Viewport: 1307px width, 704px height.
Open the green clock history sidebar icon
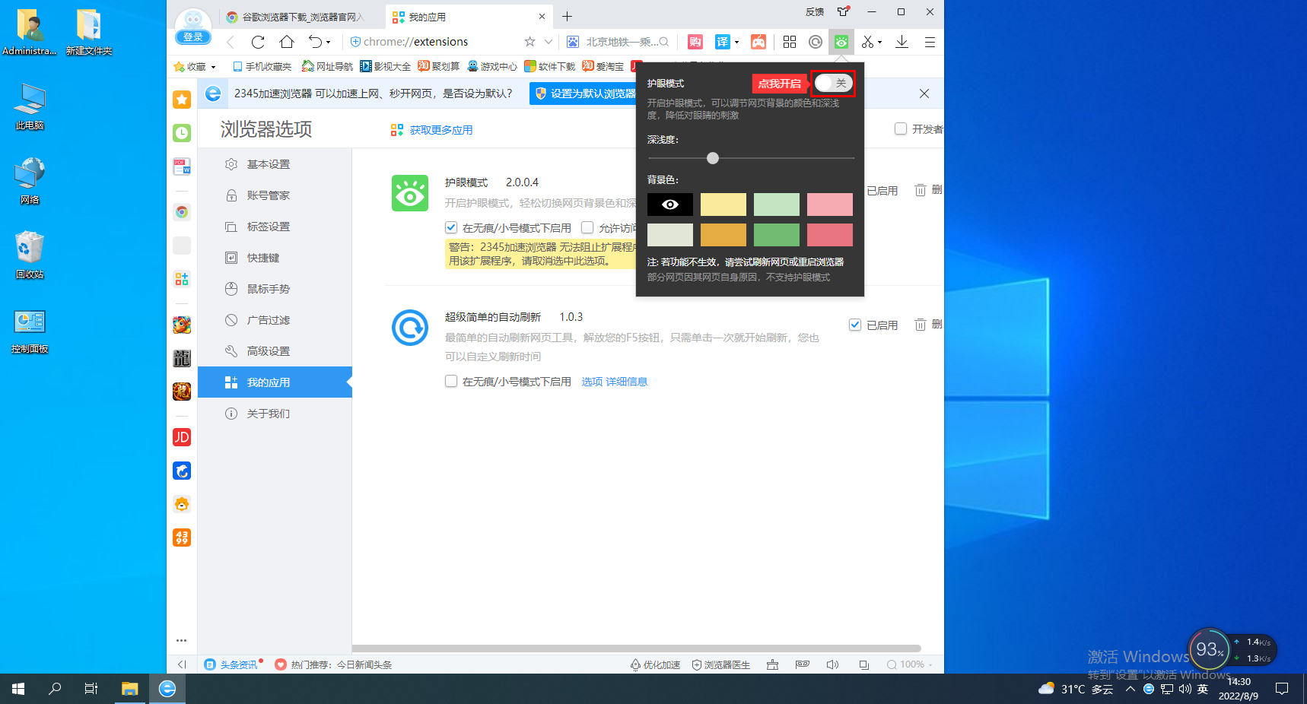click(182, 133)
